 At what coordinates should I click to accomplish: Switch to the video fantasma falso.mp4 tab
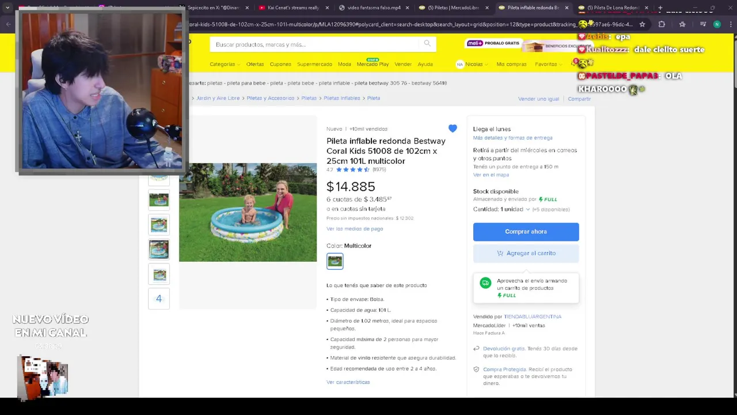tap(374, 8)
